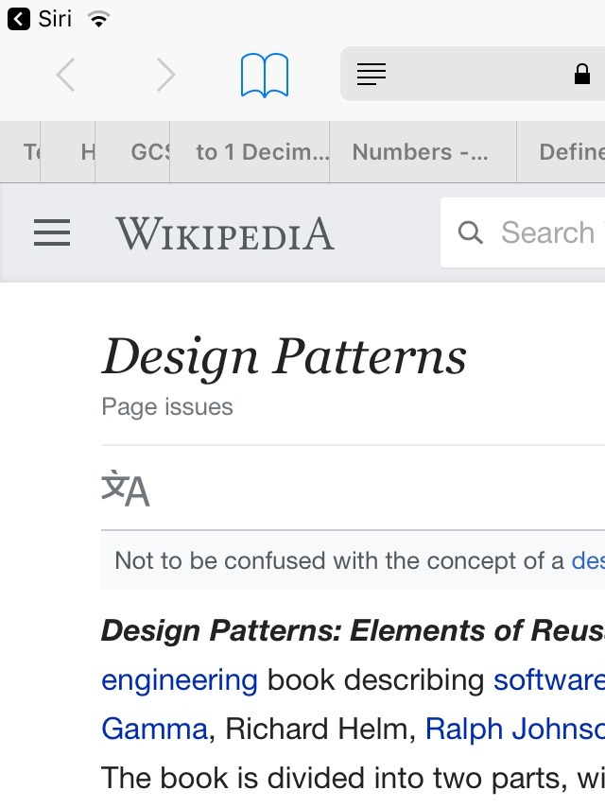Open Wikipedia's hamburger main menu
The width and height of the screenshot is (605, 807).
(52, 232)
